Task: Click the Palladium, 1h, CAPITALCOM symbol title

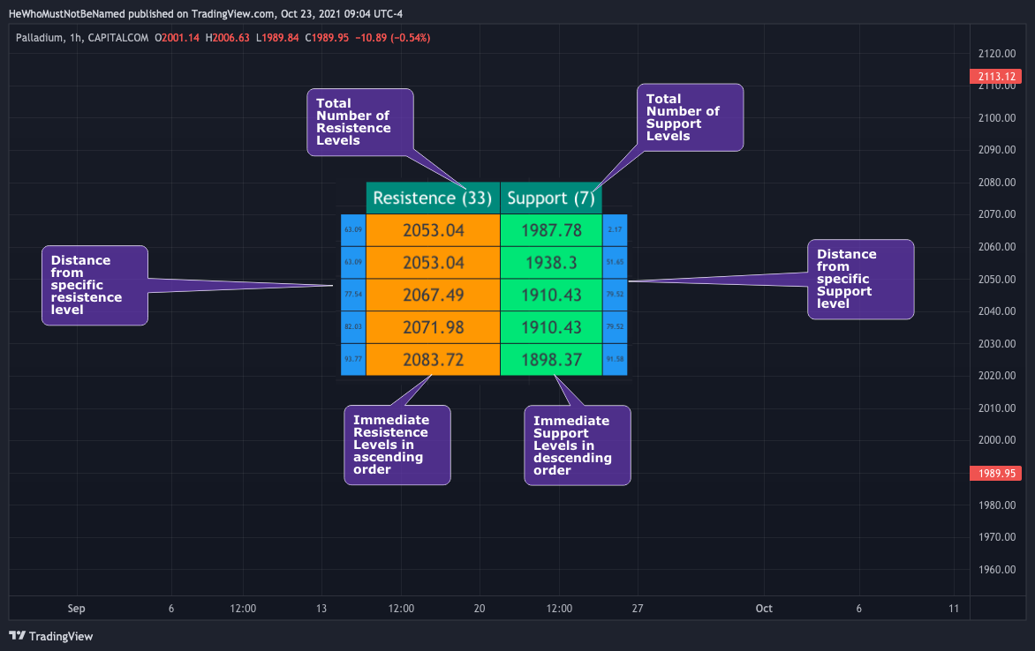Action: tap(82, 38)
